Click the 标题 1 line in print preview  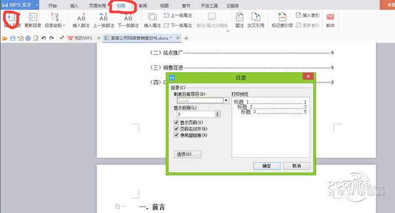coord(270,102)
